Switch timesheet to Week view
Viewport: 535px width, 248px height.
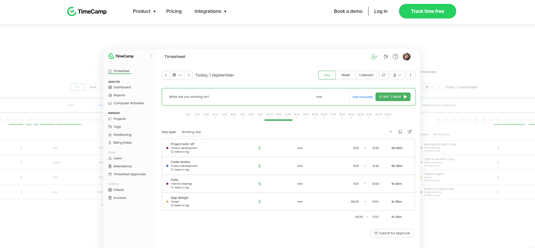coord(346,75)
